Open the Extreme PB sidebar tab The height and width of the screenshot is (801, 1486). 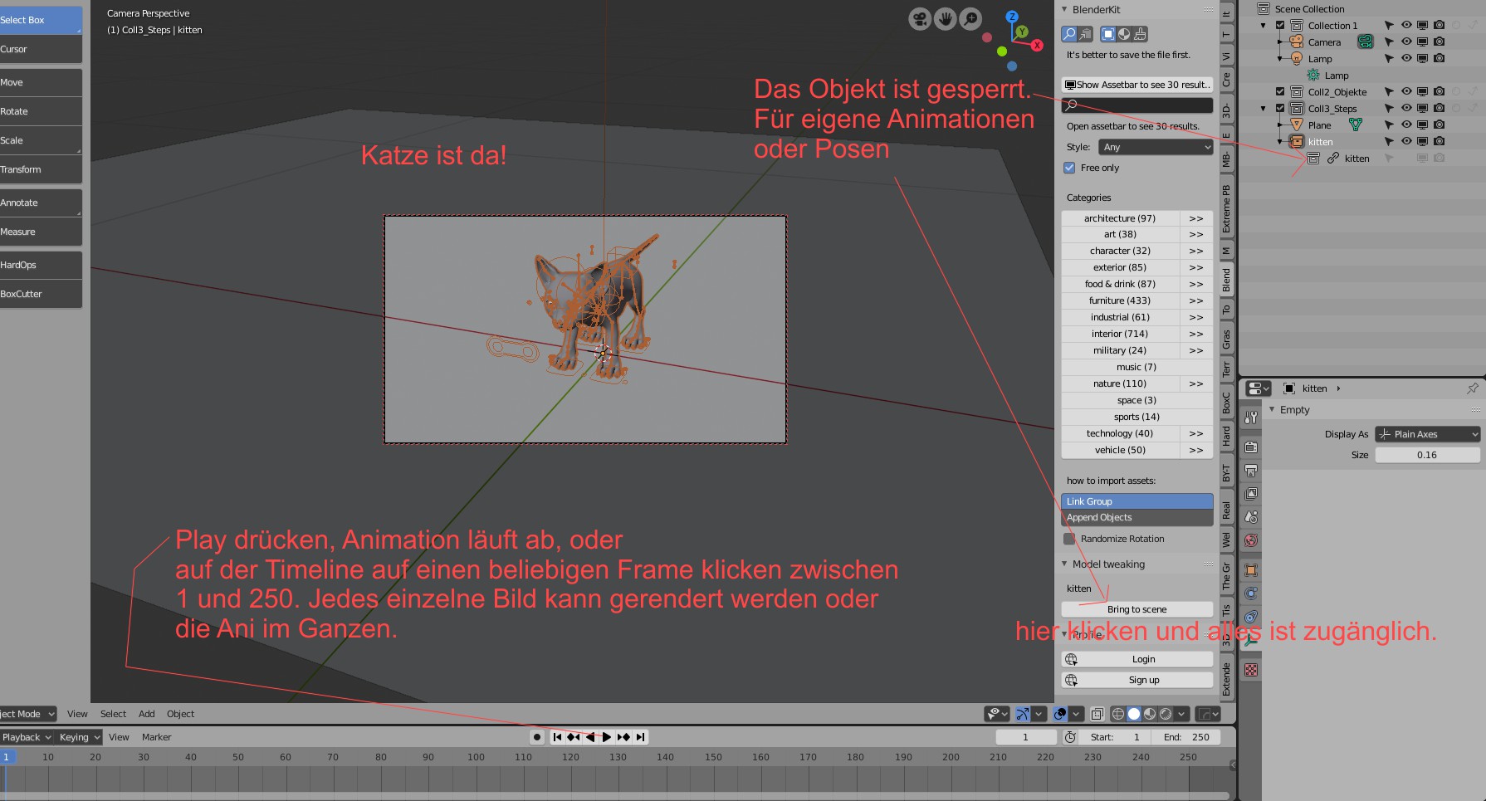coord(1226,208)
